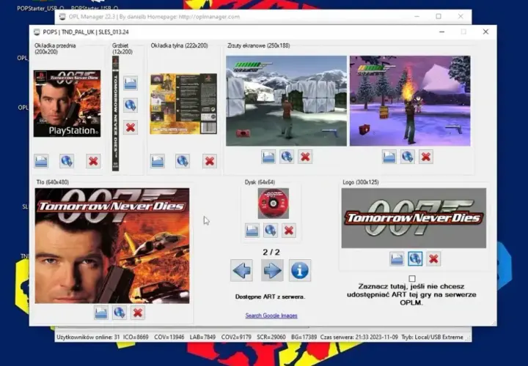Click 'SCR=29060' status bar entry
Screen dimensions: 528x366
[x=271, y=337]
